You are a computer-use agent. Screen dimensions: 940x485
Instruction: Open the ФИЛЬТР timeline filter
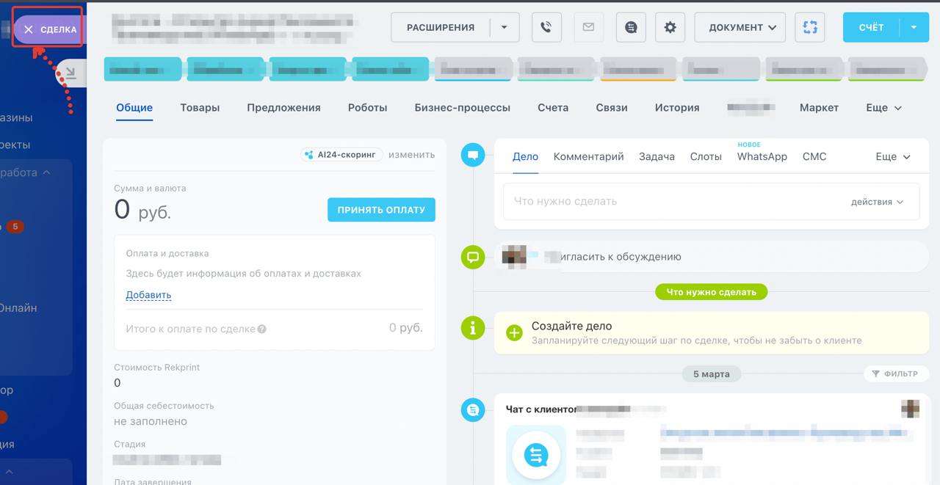(x=894, y=373)
